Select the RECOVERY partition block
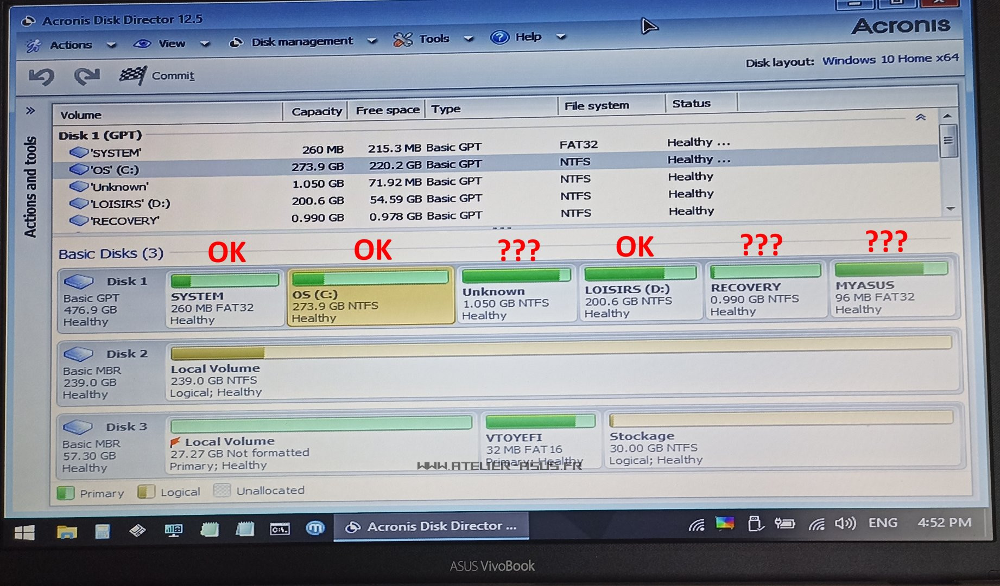This screenshot has height=586, width=1000. [764, 292]
